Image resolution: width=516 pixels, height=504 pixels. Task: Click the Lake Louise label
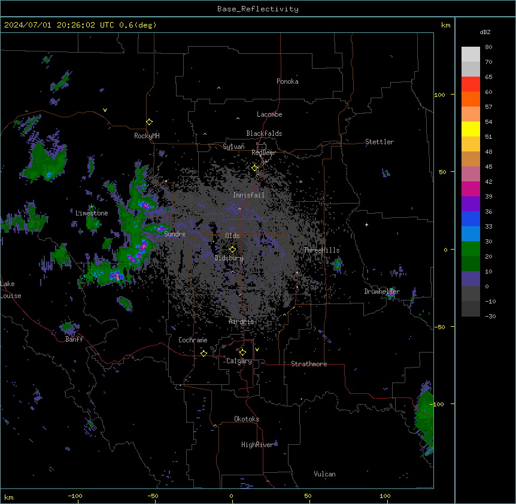click(11, 290)
